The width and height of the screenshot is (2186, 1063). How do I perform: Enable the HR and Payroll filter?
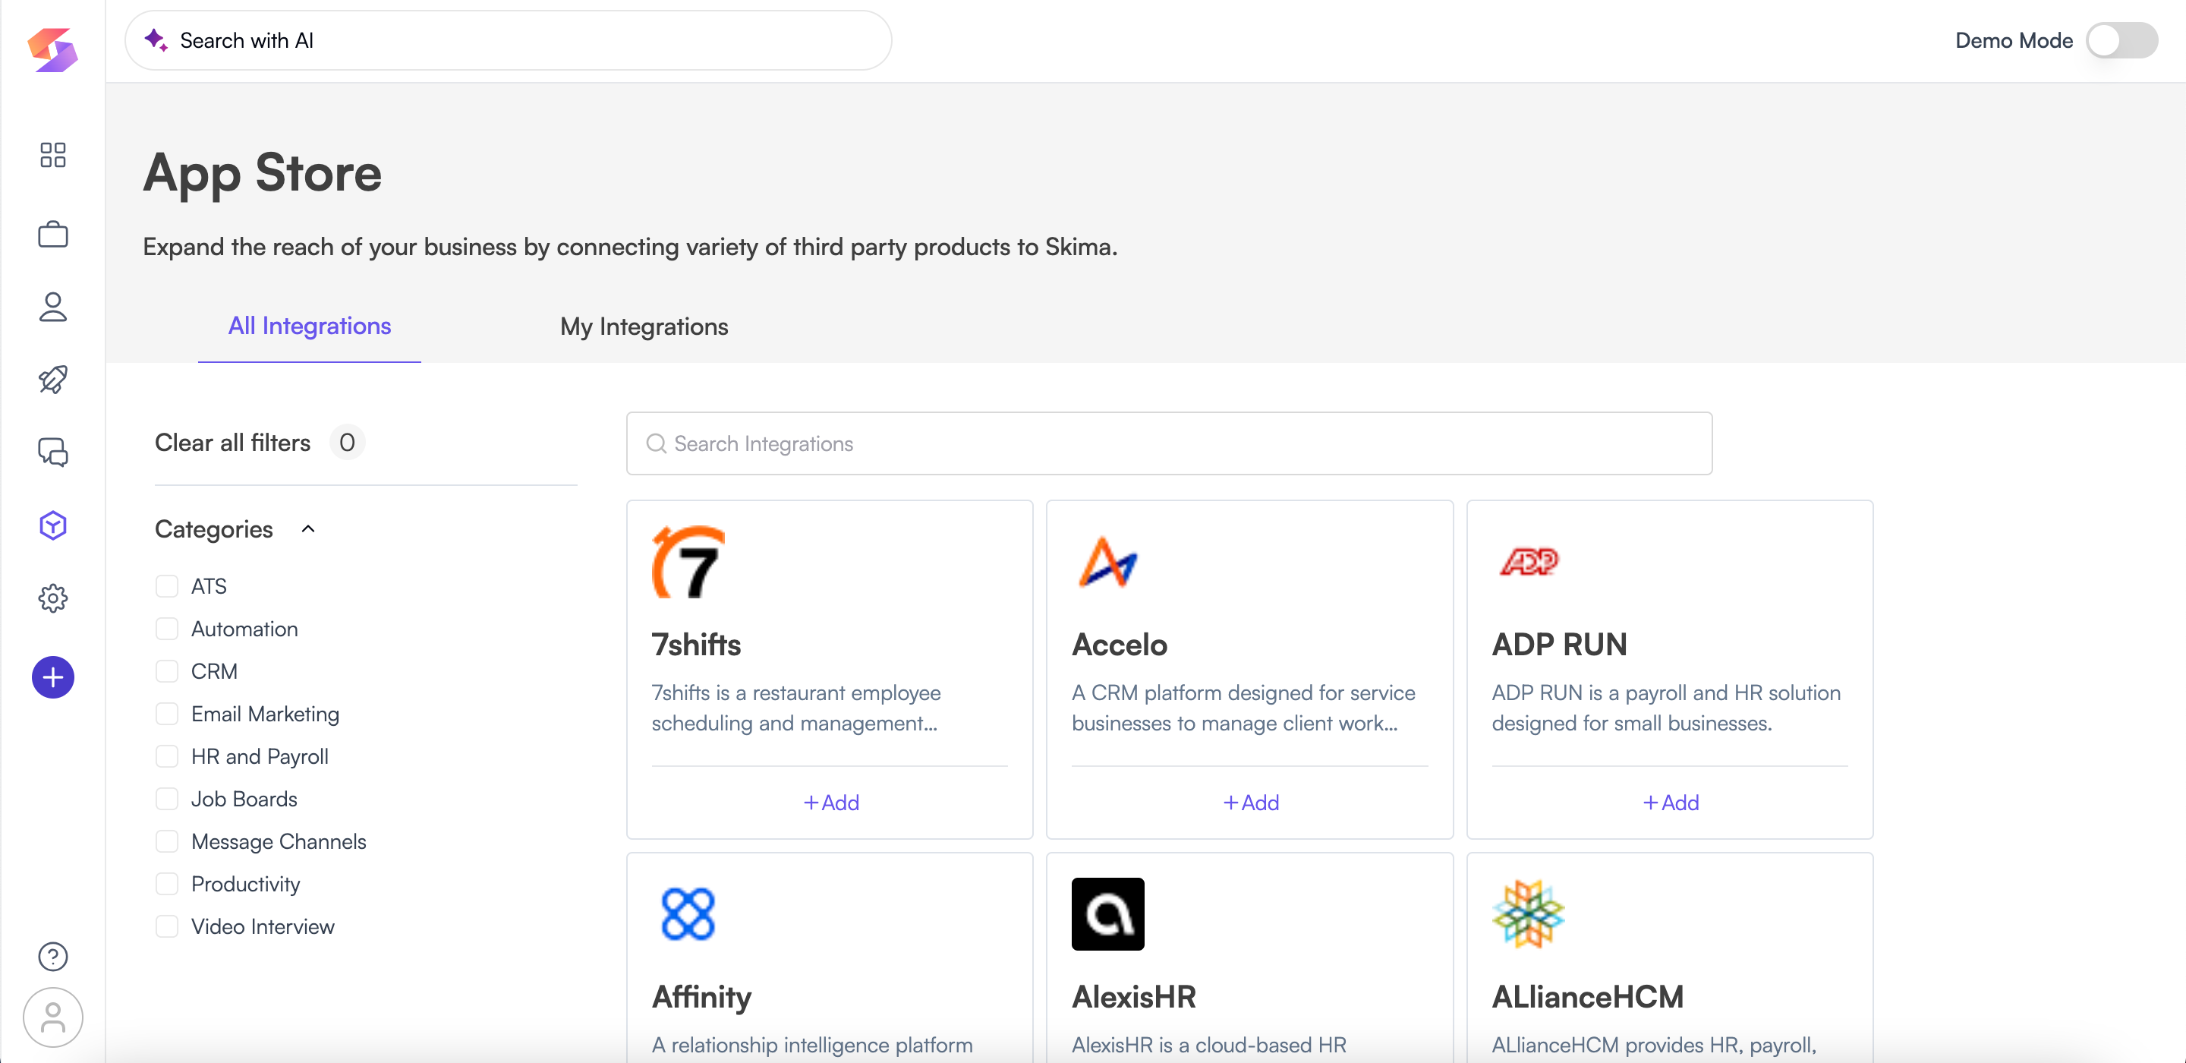pyautogui.click(x=167, y=756)
